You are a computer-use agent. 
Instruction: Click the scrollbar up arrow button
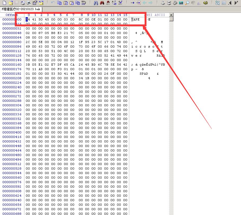[171, 15]
